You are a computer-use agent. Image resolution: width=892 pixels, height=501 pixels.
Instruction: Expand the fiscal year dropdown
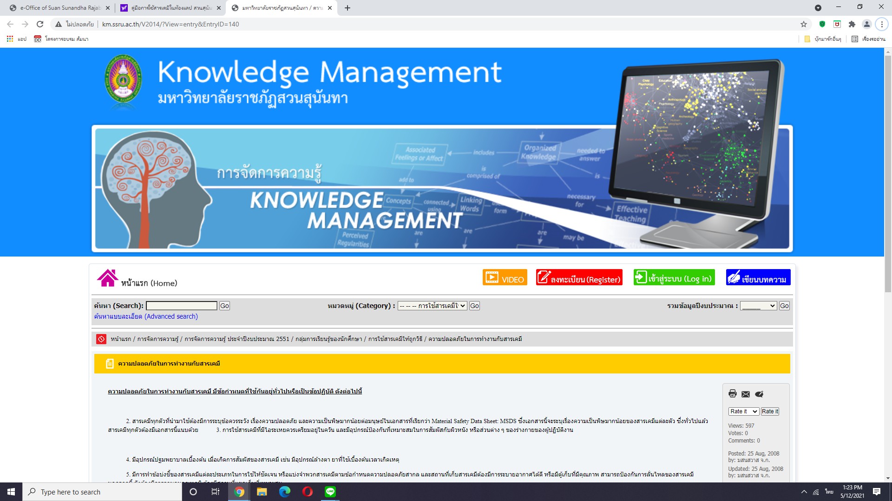(x=758, y=306)
